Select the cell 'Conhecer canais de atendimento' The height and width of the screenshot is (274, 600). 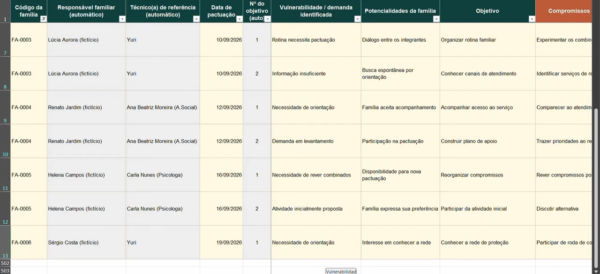click(487, 74)
